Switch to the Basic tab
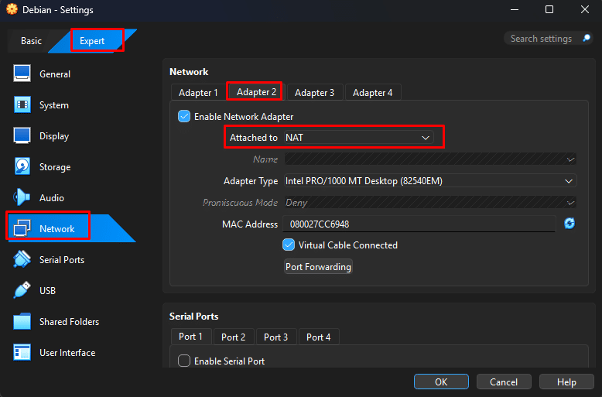Image resolution: width=602 pixels, height=397 pixels. tap(31, 41)
